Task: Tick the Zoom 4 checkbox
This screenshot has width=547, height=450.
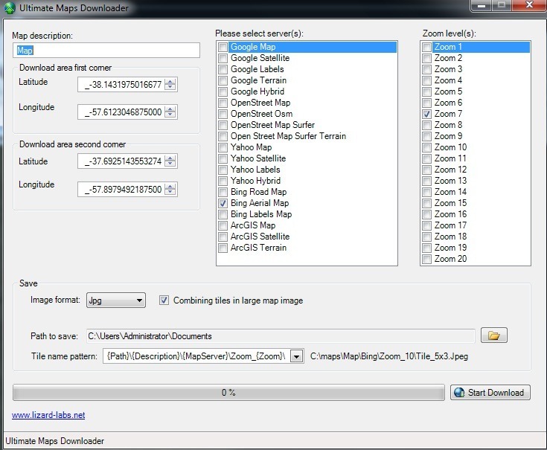Action: 426,80
